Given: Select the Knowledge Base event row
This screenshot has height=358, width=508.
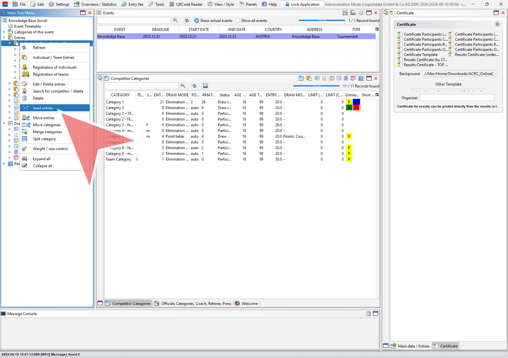Looking at the screenshot, I should point(236,37).
